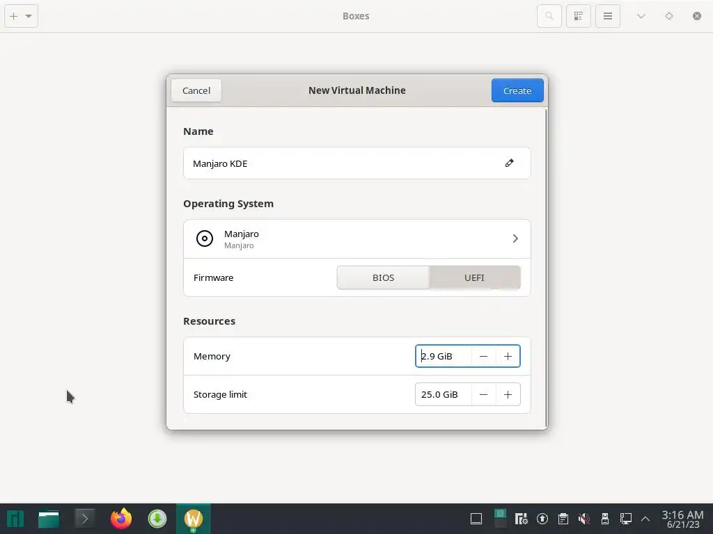Click the diamond window control in the titlebar
Image resolution: width=713 pixels, height=534 pixels.
click(669, 17)
